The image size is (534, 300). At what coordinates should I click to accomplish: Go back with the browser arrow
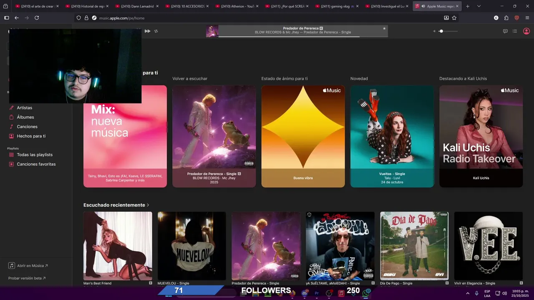[17, 18]
